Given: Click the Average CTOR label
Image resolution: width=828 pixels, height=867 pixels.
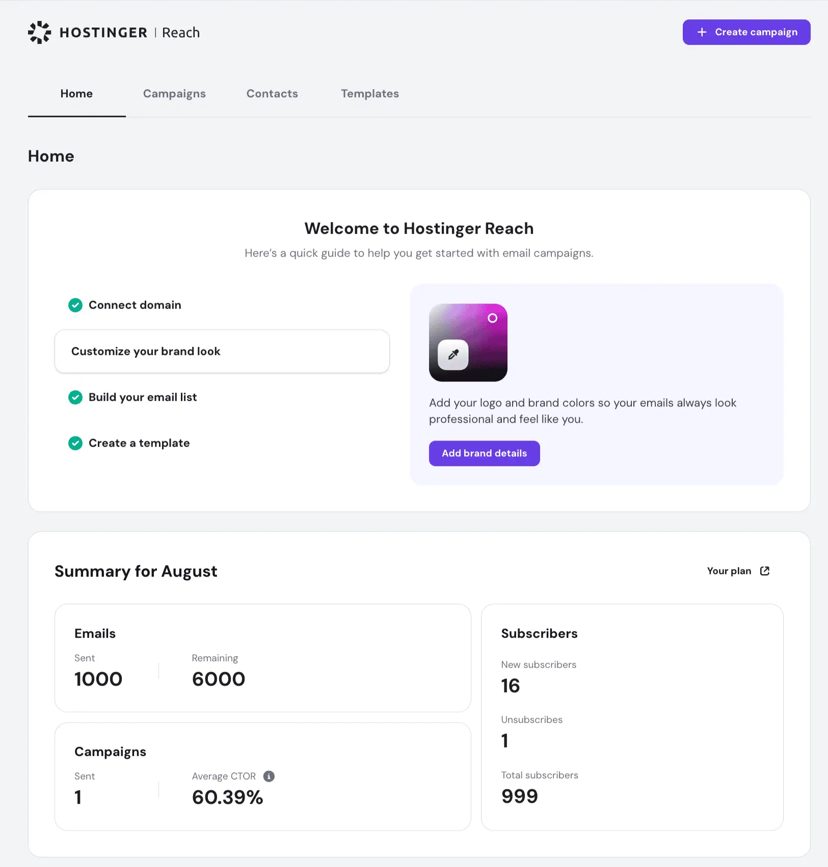Looking at the screenshot, I should 224,776.
